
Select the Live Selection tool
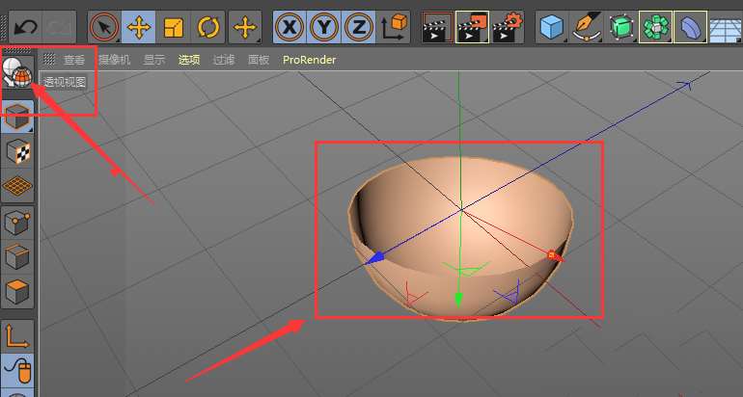pyautogui.click(x=104, y=27)
